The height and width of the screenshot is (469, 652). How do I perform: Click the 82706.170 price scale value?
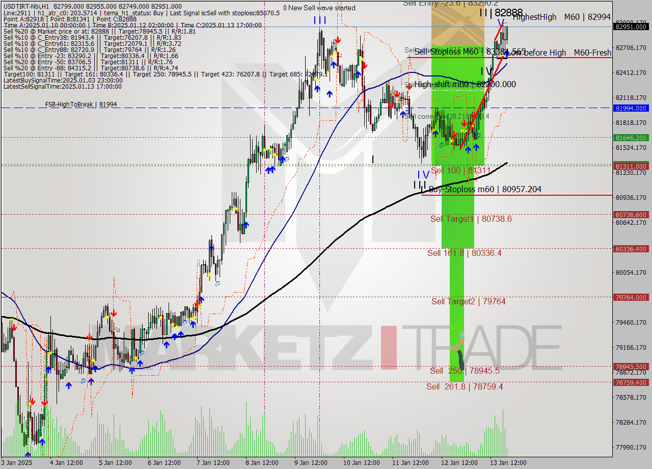pyautogui.click(x=631, y=47)
